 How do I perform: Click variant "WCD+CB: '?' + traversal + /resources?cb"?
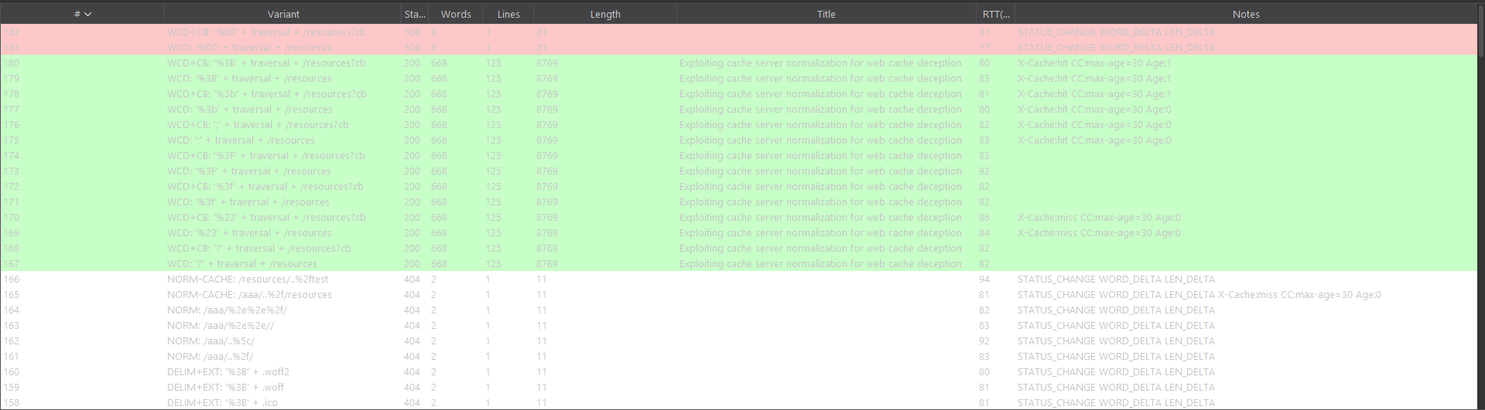259,249
